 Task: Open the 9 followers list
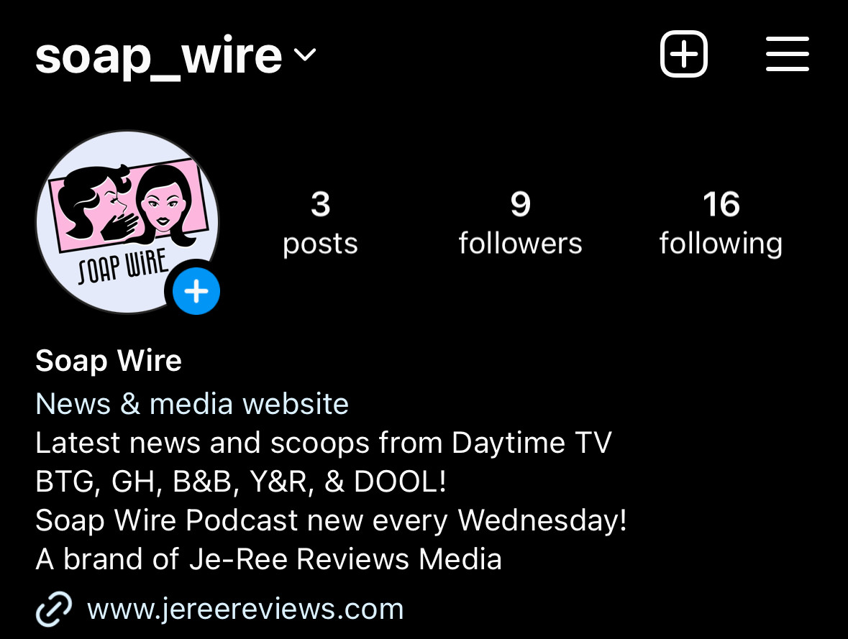[520, 222]
